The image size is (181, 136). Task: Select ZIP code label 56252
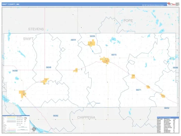167,108
